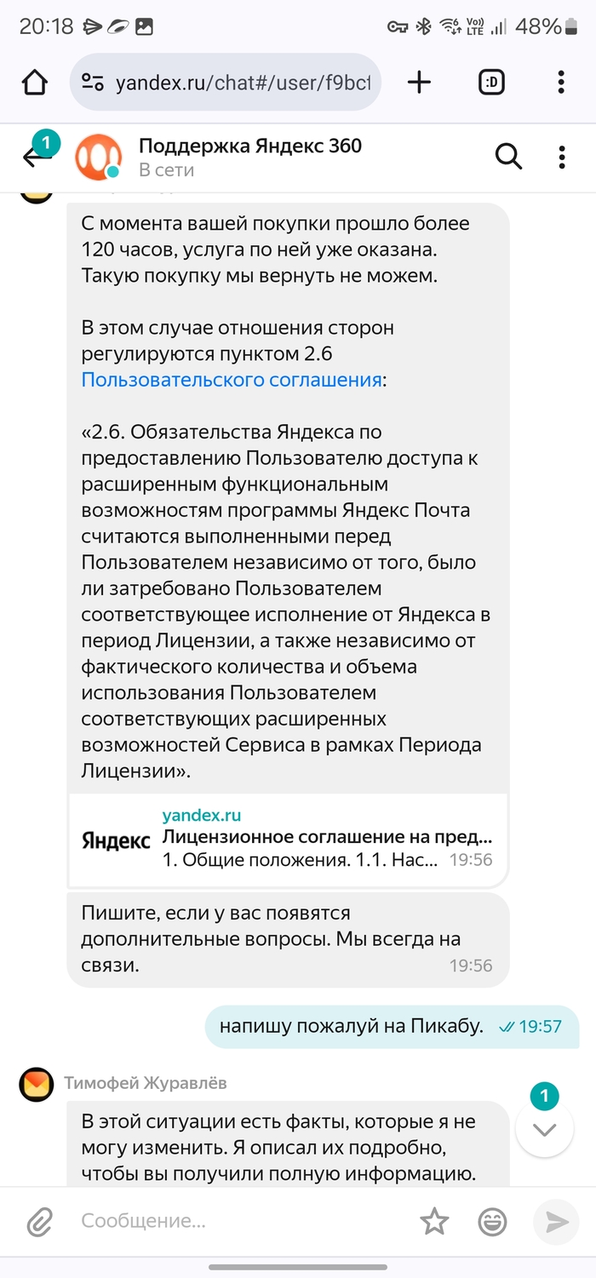This screenshot has width=596, height=1278.
Task: Tap the star icon in message bar
Action: [x=434, y=1222]
